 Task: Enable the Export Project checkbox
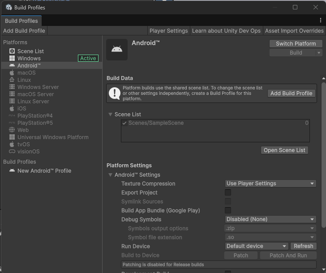[228, 192]
